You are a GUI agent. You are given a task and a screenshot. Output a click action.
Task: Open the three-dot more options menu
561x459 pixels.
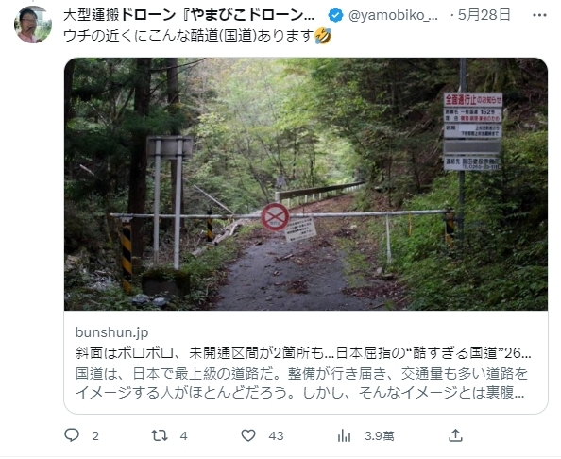coord(539,15)
